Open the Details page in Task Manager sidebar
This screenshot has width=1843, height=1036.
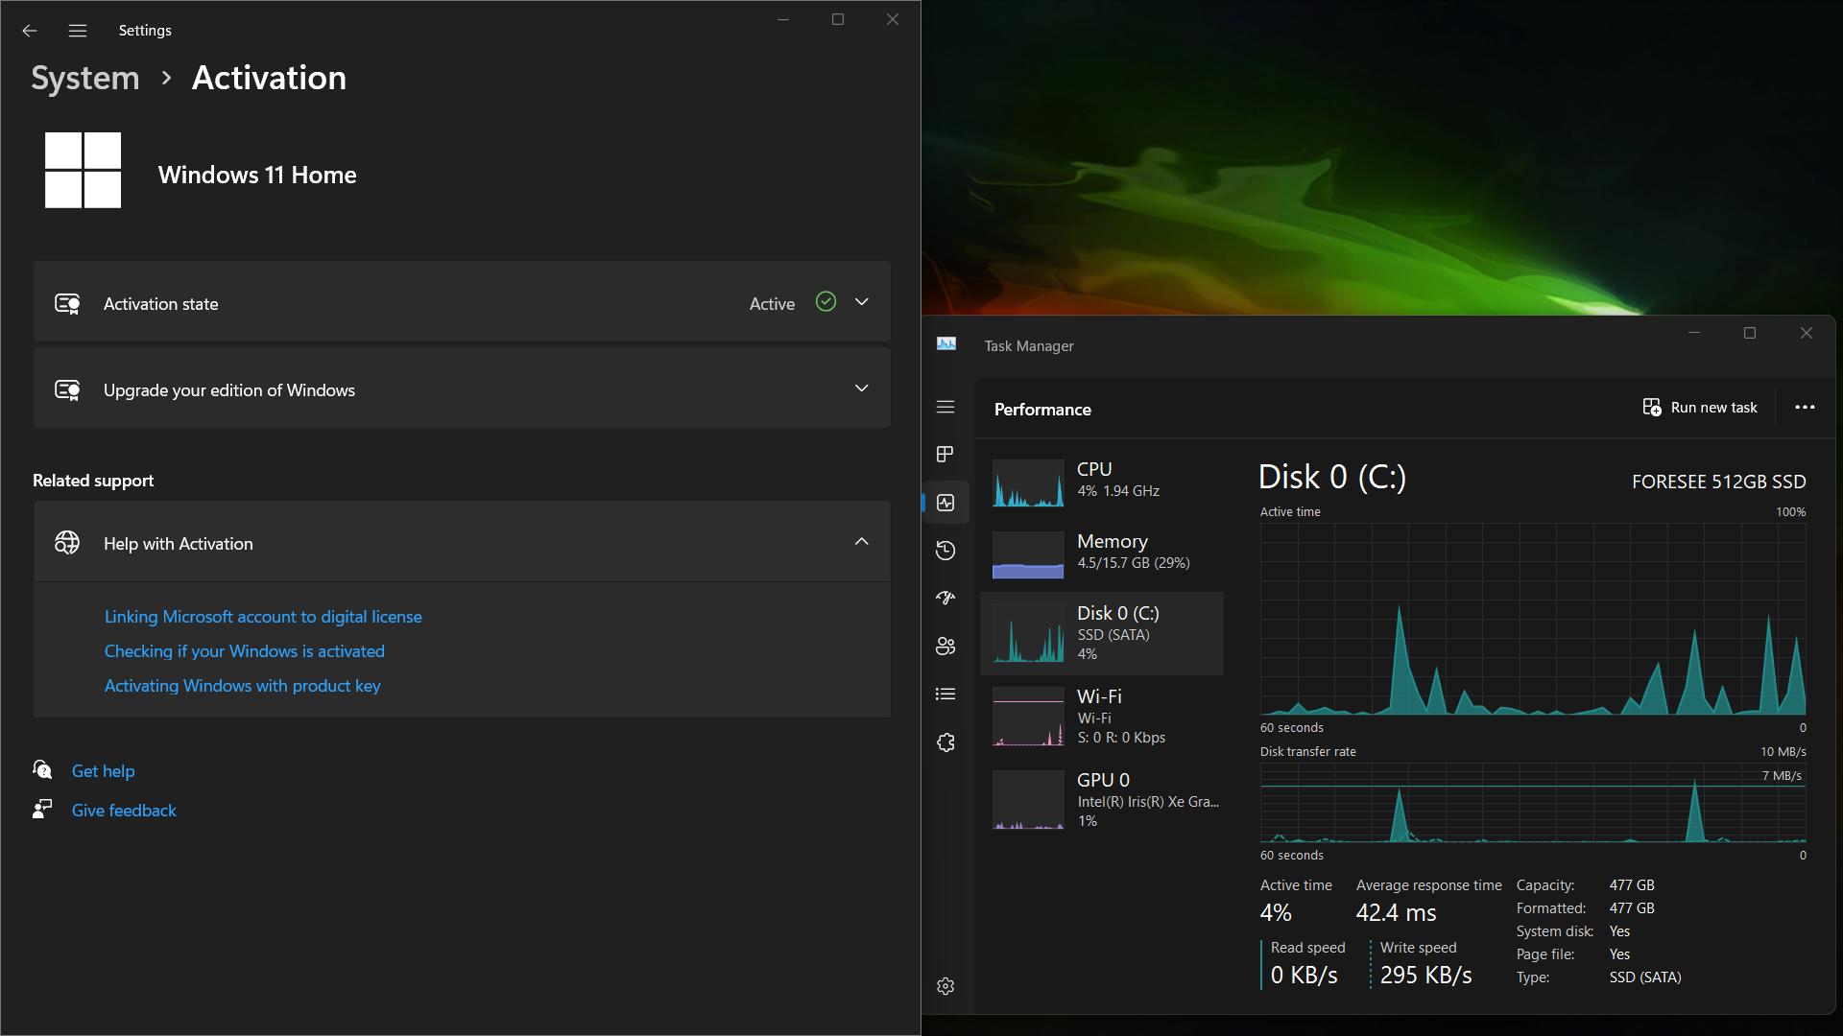(x=945, y=695)
